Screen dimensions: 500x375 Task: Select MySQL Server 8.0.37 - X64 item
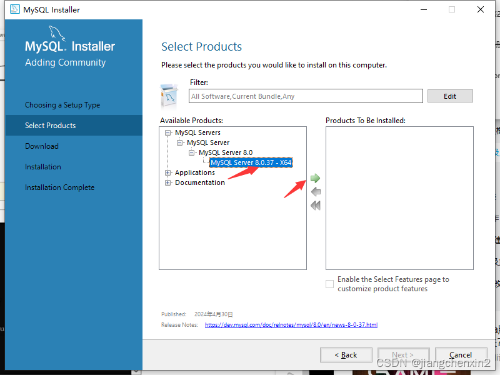point(251,162)
